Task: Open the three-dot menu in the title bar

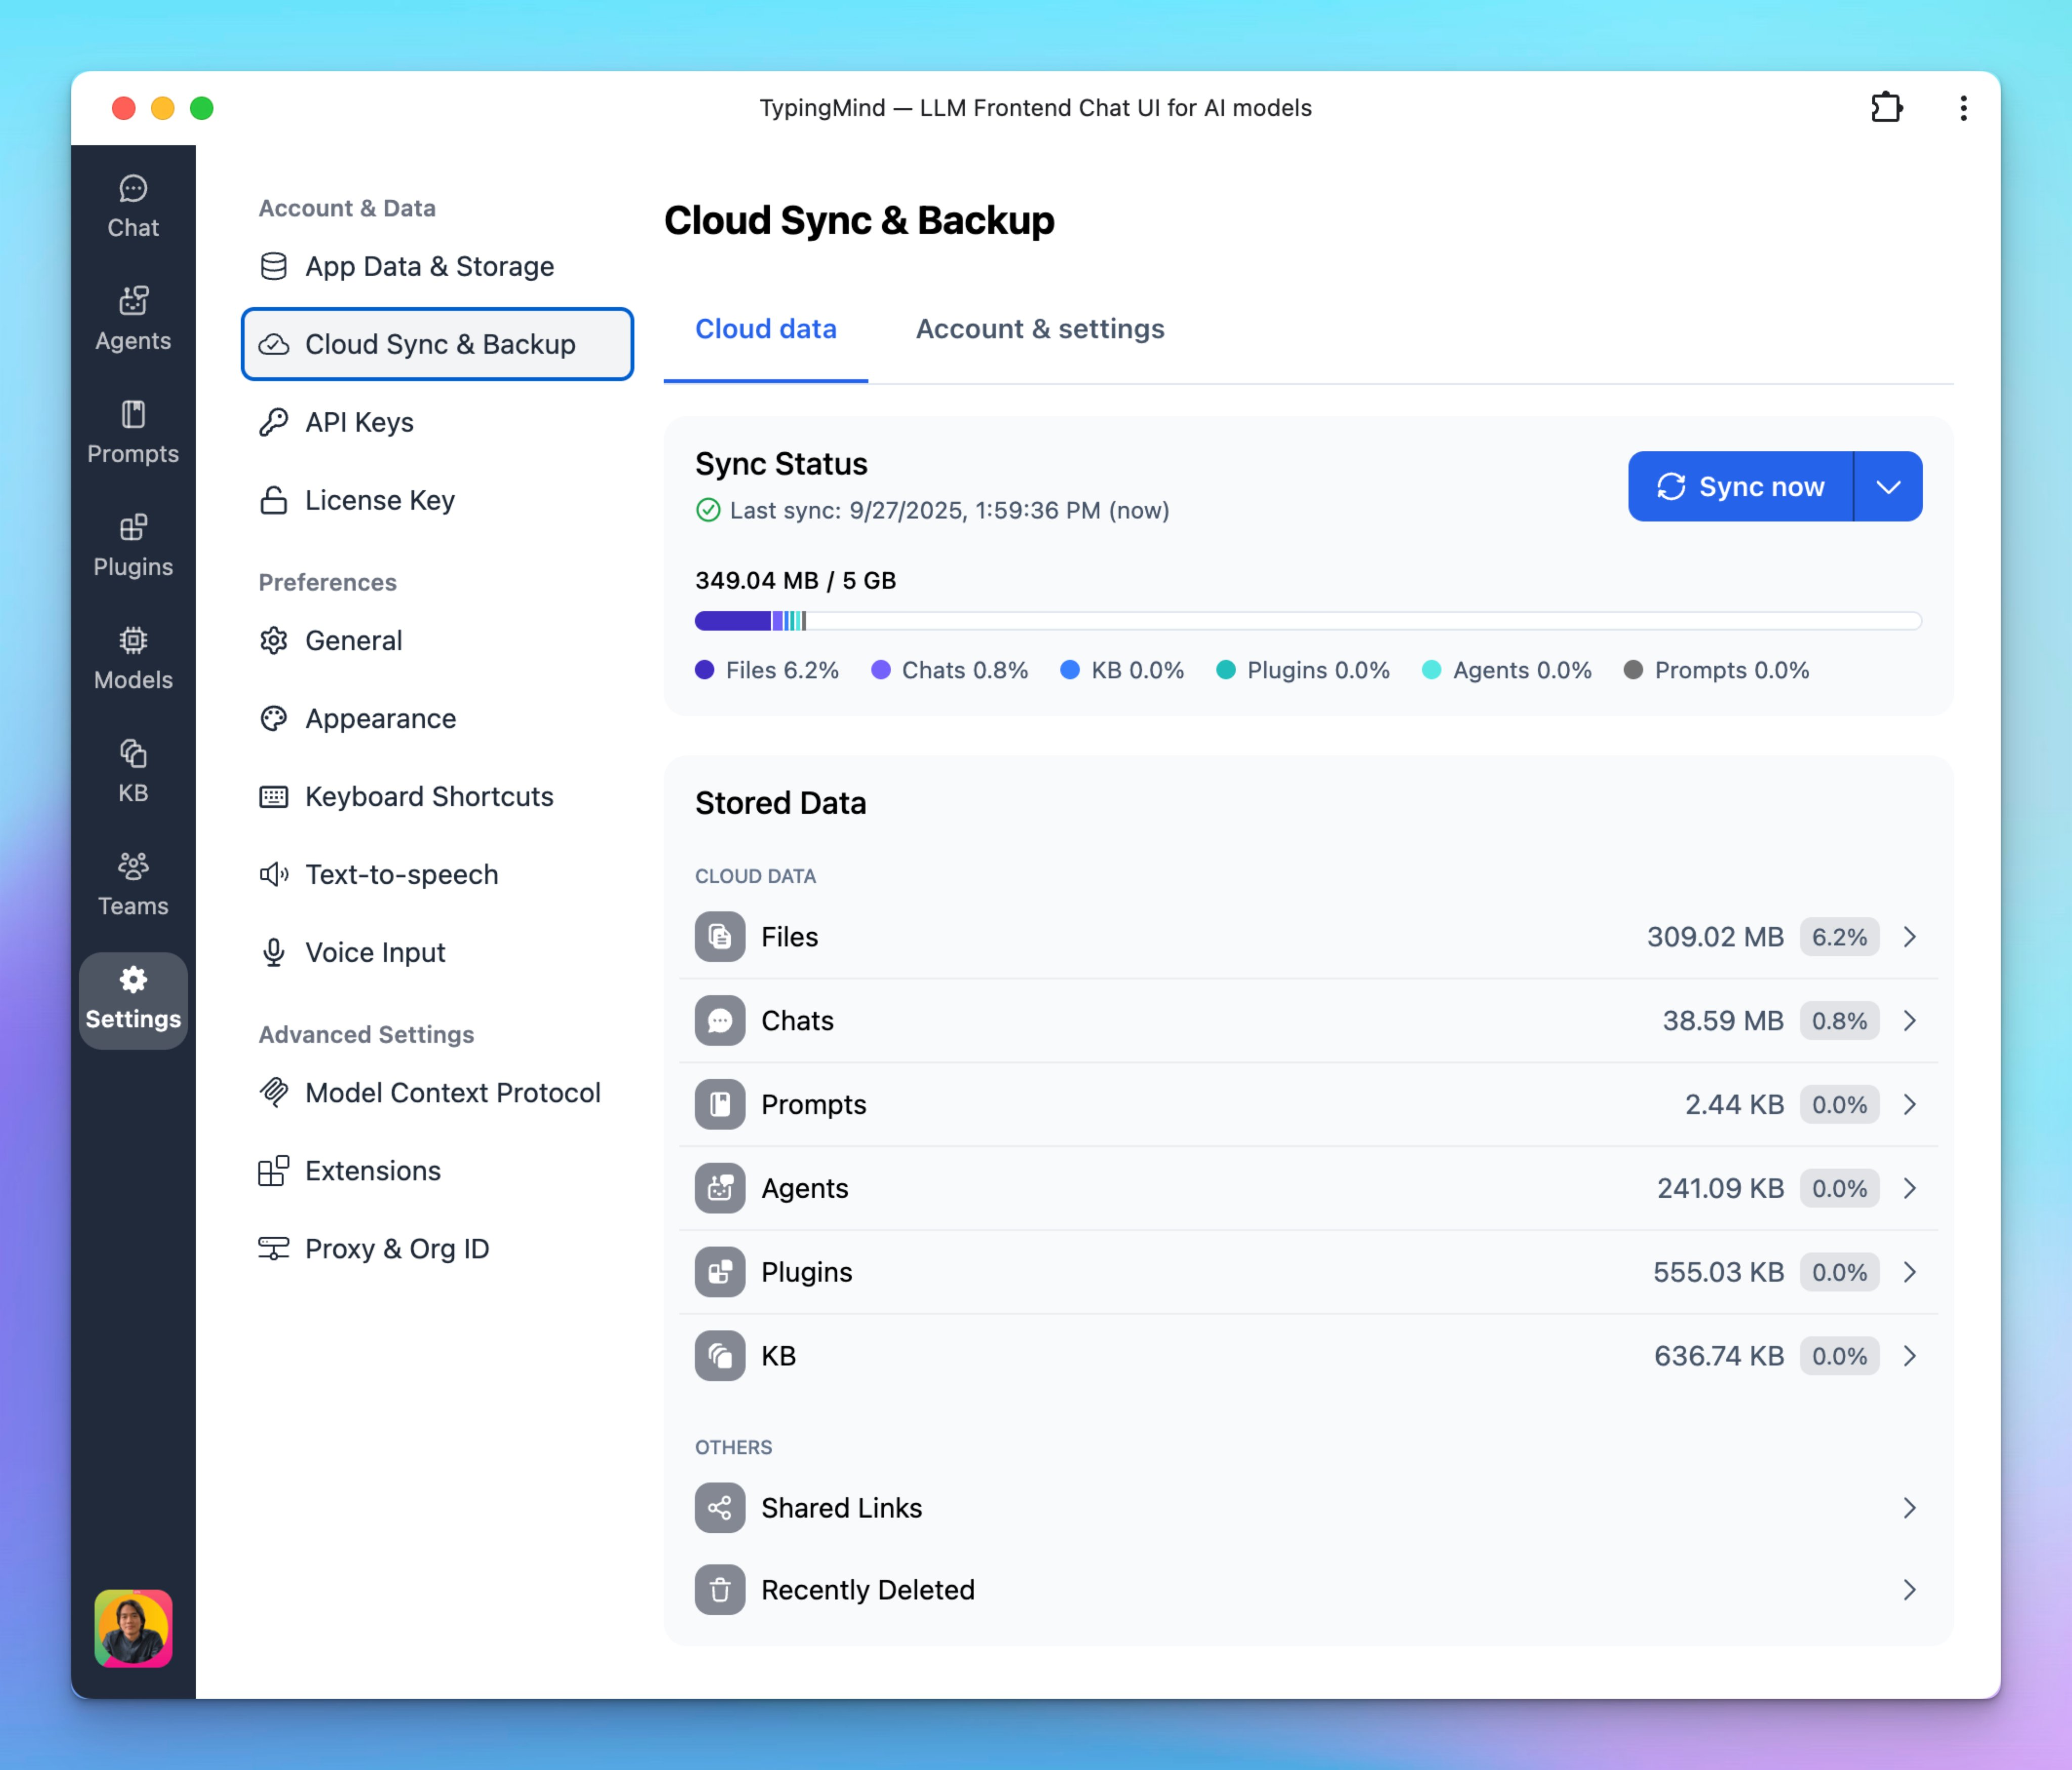Action: (1963, 108)
